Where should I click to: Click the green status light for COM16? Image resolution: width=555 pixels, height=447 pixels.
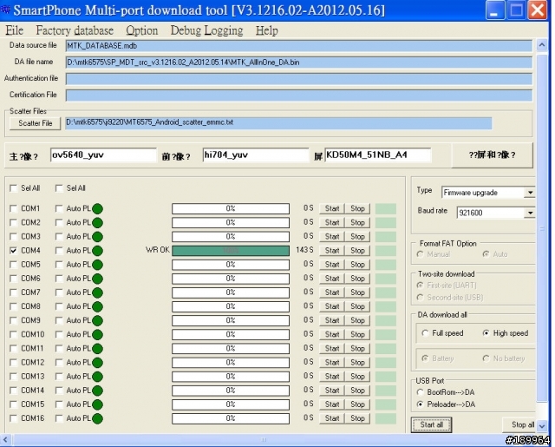[97, 418]
